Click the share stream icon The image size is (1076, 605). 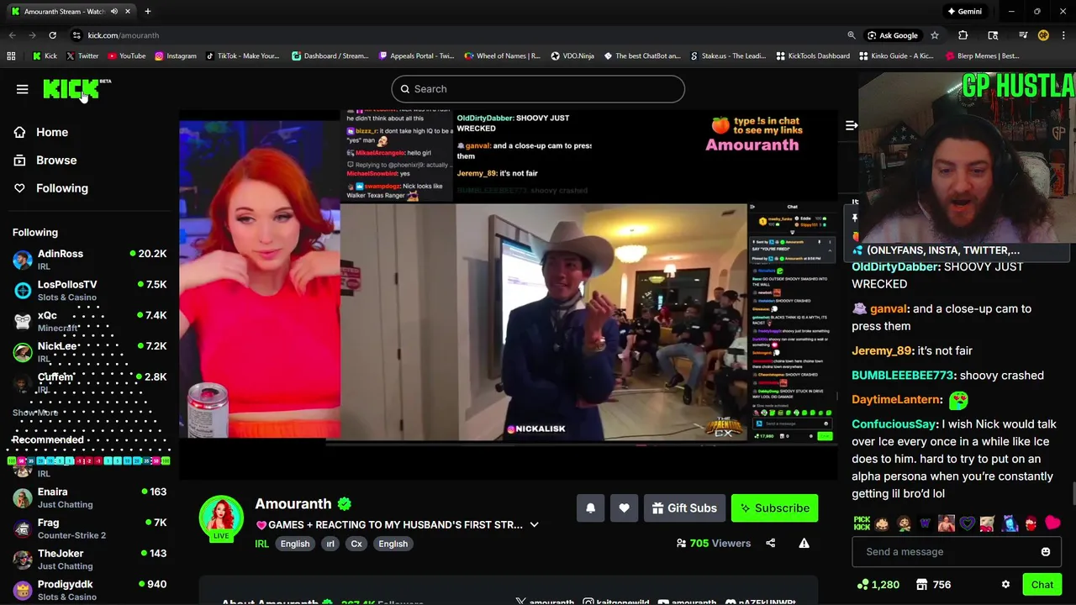771,543
